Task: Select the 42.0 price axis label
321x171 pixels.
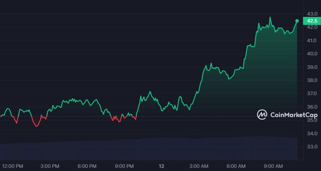Action: pyautogui.click(x=312, y=27)
